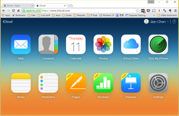Launch the Find My iPhone radar icon

click(158, 44)
